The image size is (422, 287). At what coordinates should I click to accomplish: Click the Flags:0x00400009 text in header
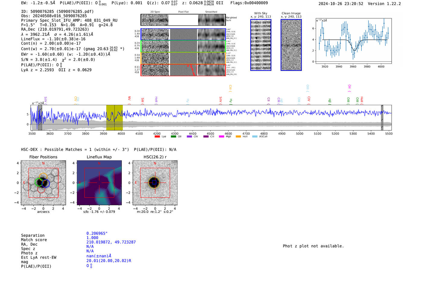tap(249, 3)
